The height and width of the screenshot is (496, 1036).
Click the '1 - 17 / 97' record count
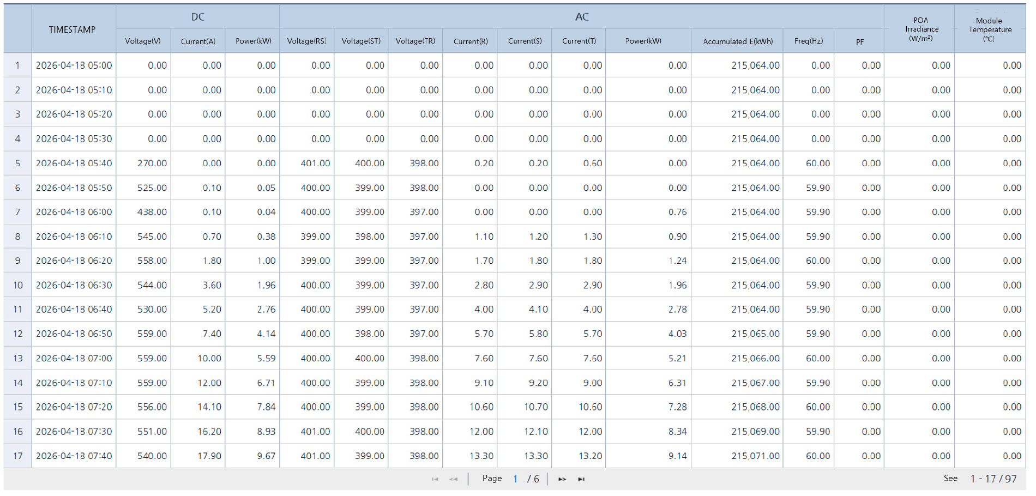pos(993,479)
